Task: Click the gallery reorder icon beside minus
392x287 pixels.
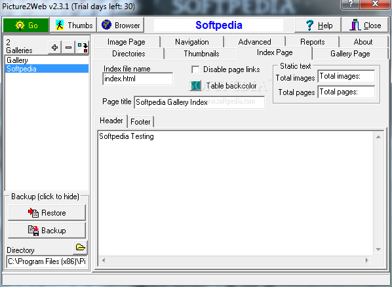Action: 82,47
